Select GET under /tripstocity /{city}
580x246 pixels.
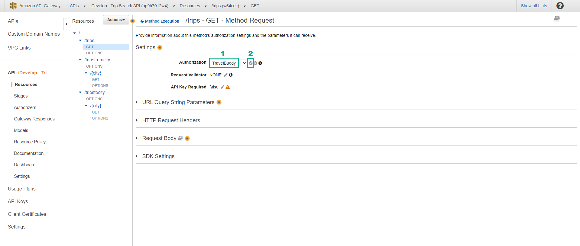(x=96, y=112)
